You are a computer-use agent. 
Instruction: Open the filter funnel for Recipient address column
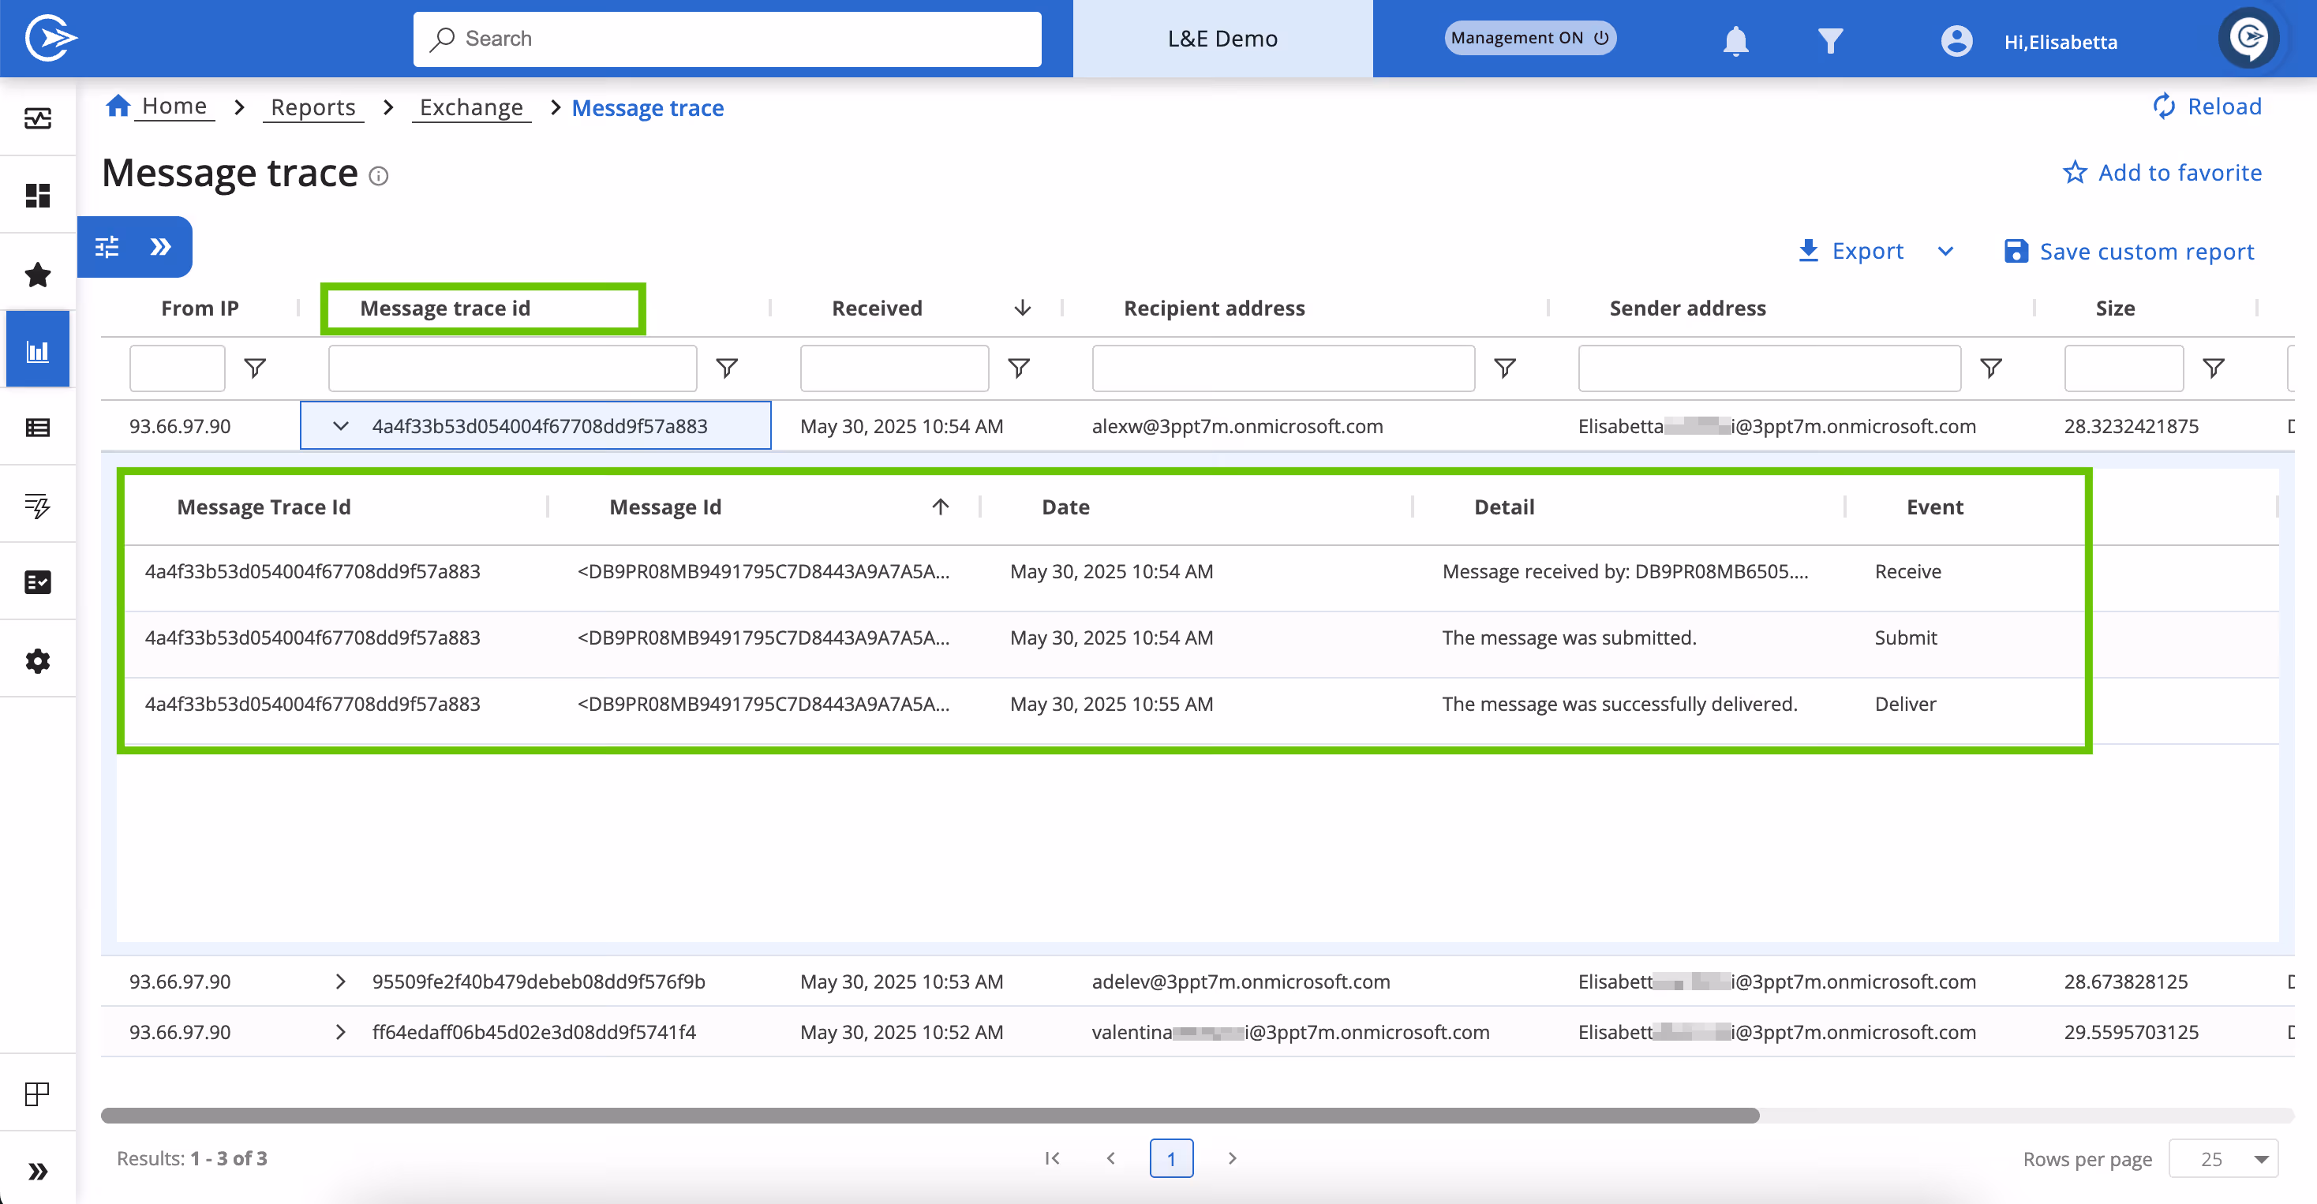1505,368
